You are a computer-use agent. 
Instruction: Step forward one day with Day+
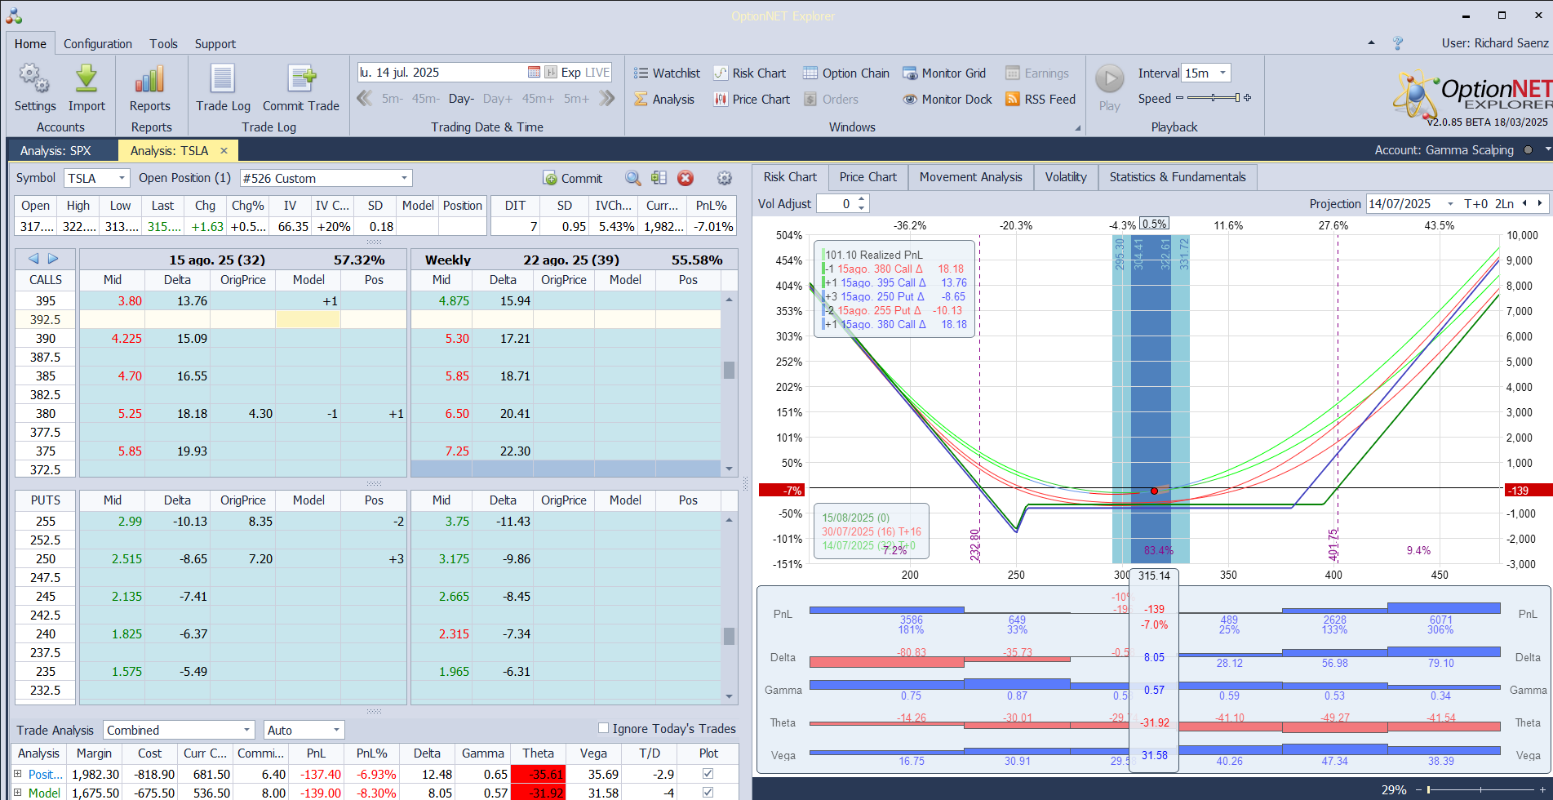tap(498, 99)
